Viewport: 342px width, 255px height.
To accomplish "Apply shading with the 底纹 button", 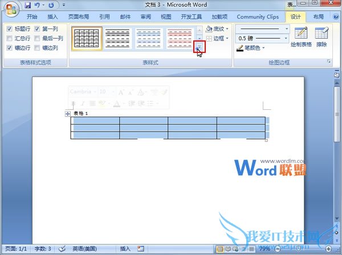I will point(215,28).
